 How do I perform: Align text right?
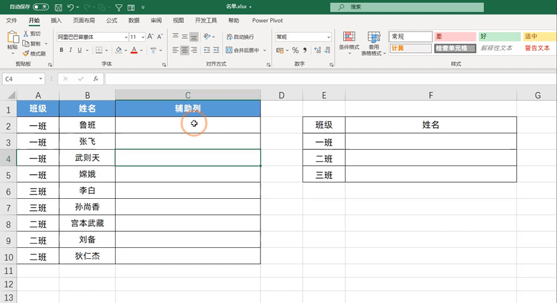point(194,50)
